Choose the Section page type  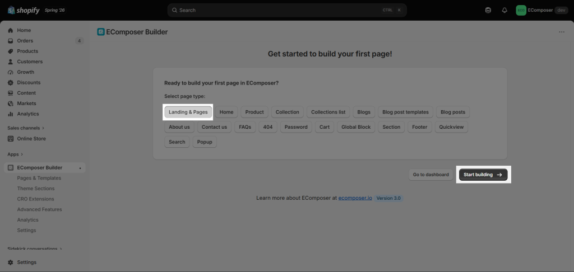coord(391,127)
